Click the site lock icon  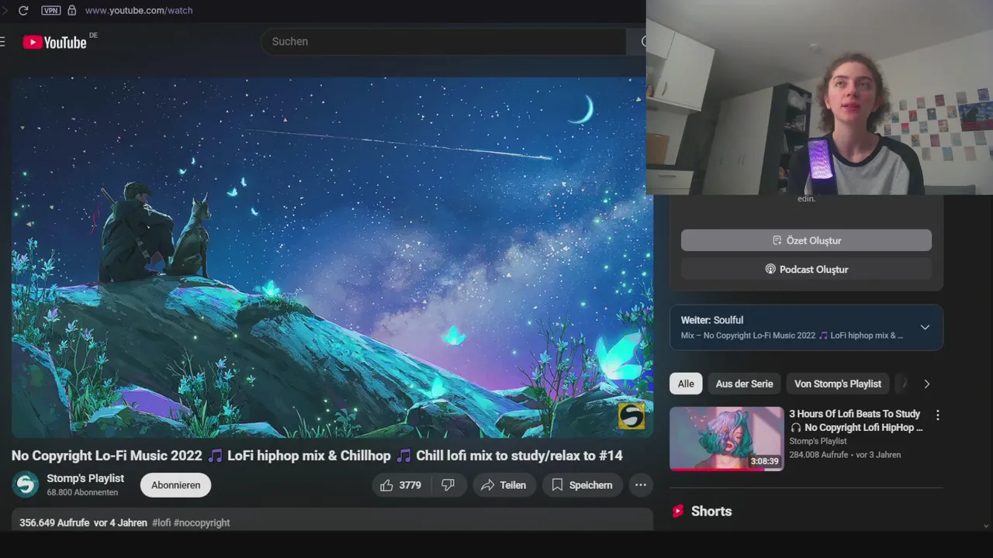72,10
